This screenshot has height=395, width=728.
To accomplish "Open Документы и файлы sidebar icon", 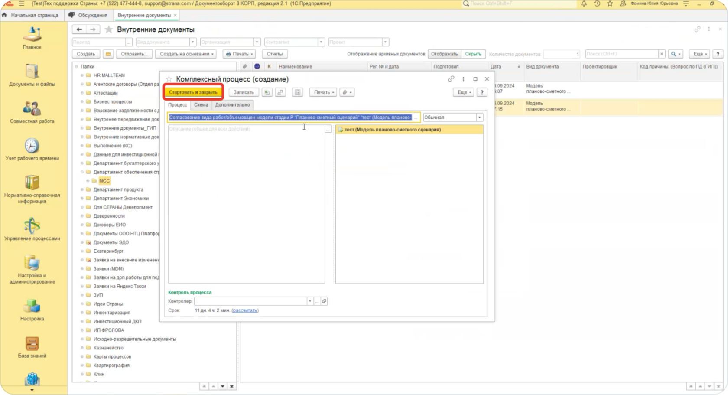I will [x=32, y=75].
